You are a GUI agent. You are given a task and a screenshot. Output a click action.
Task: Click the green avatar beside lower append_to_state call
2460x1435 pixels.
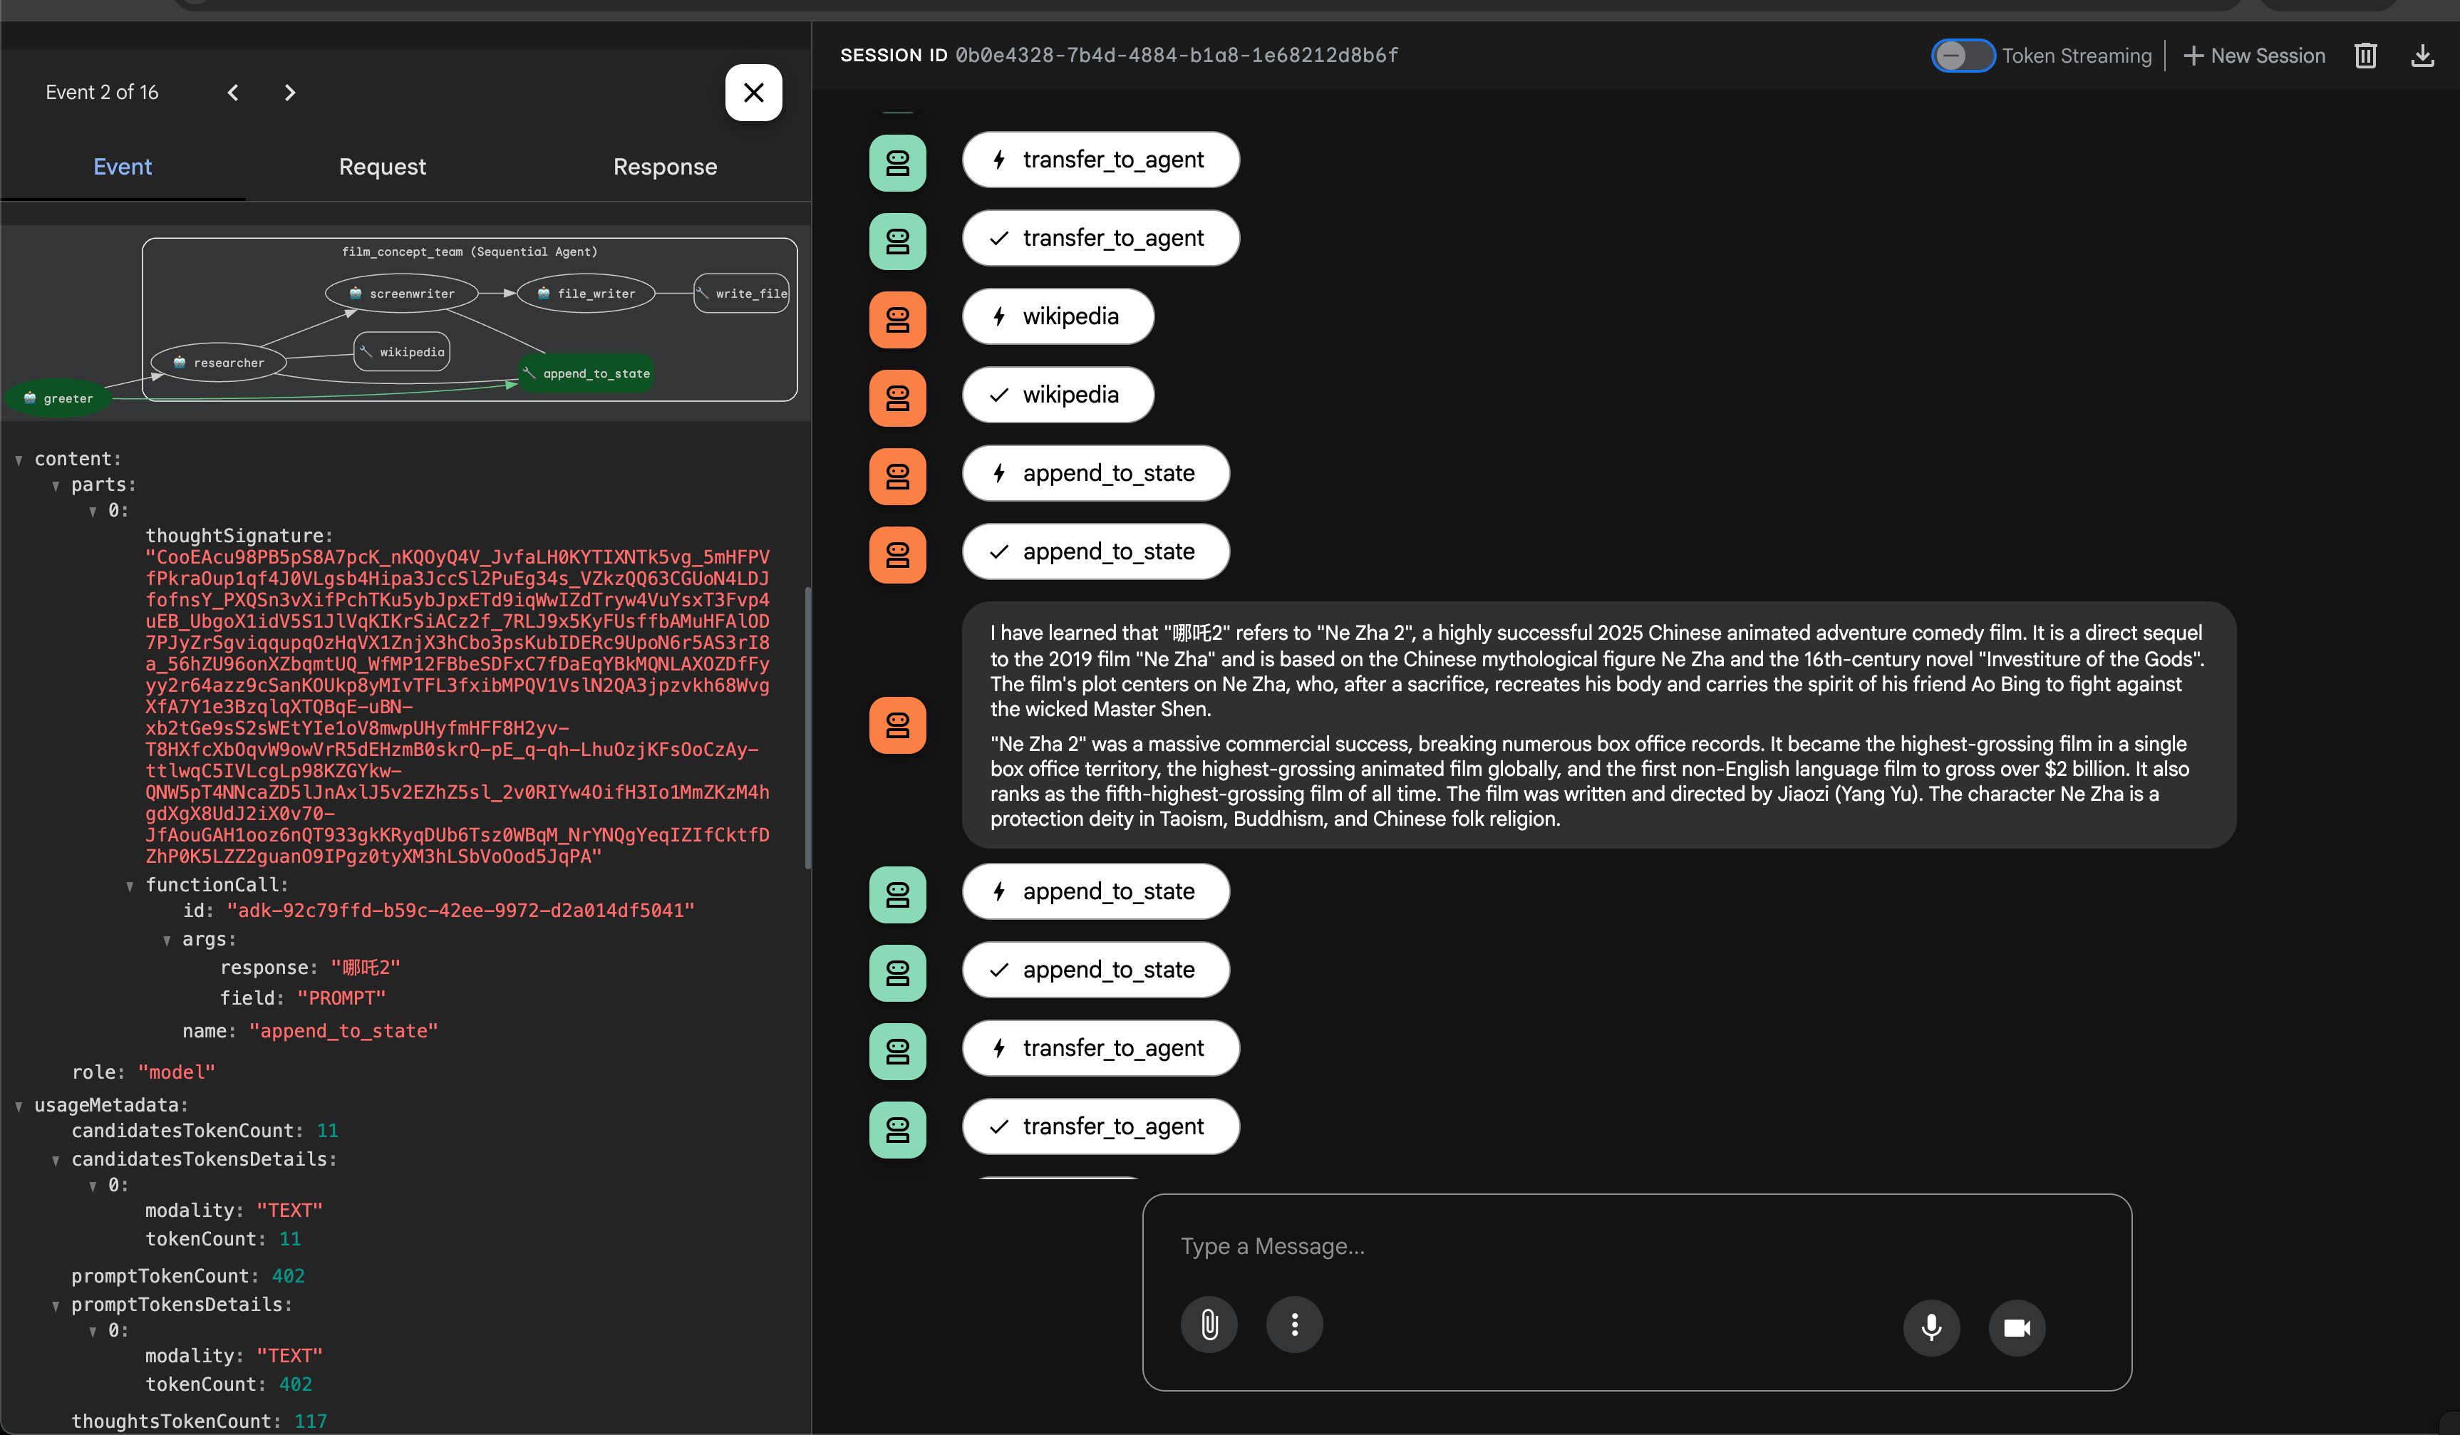pos(897,894)
